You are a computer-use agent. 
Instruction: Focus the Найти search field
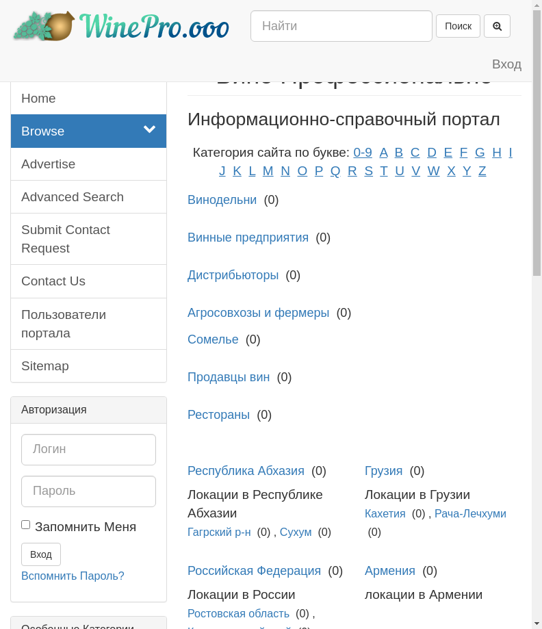[341, 26]
